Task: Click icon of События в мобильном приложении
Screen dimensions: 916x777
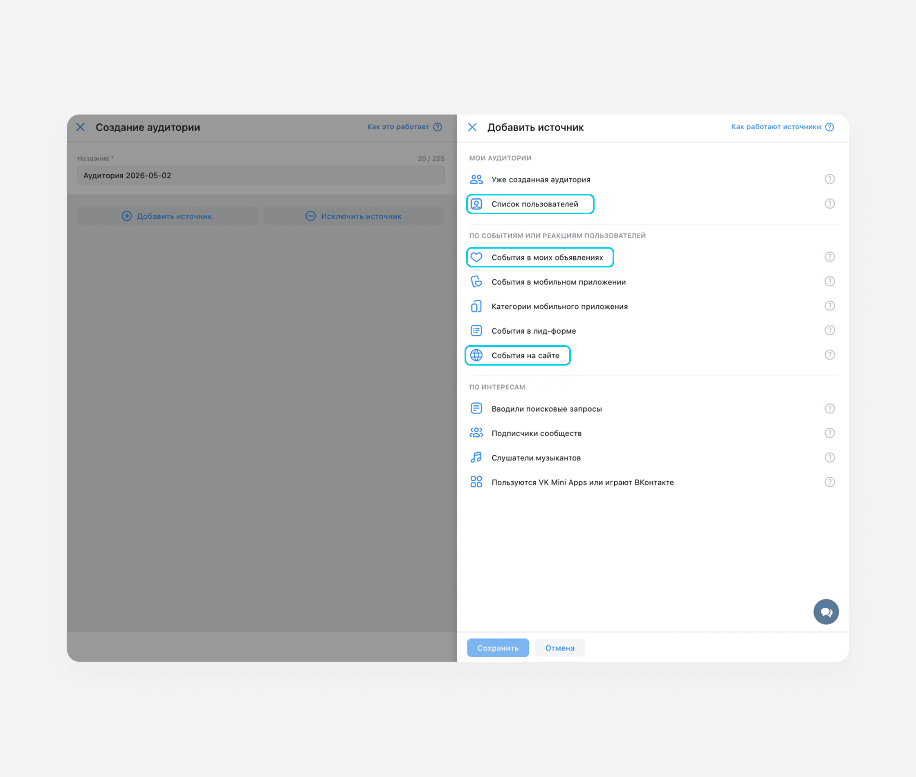Action: point(476,281)
